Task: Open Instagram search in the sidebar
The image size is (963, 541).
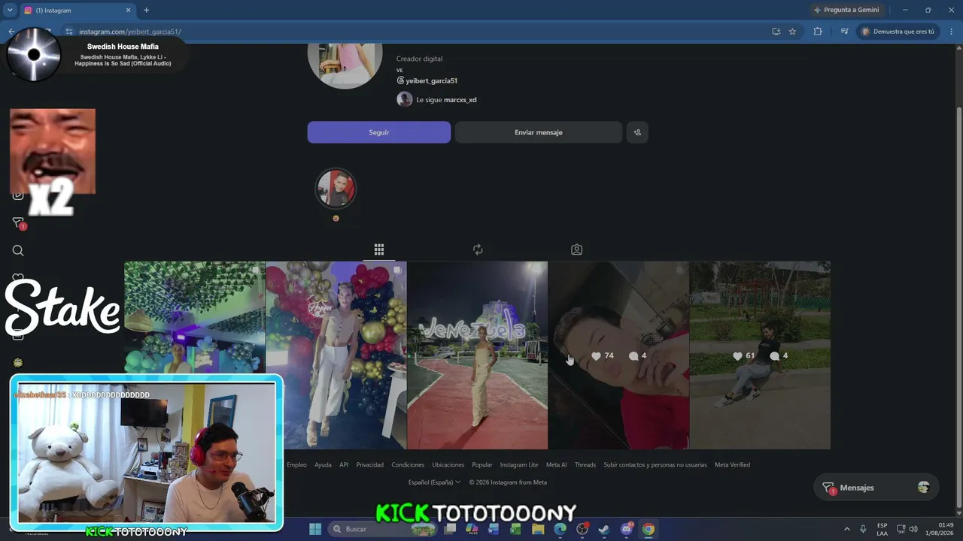Action: pos(18,250)
